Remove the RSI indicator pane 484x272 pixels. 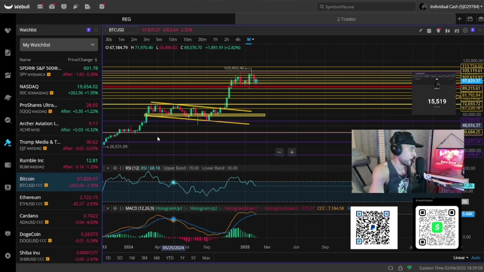[108, 168]
